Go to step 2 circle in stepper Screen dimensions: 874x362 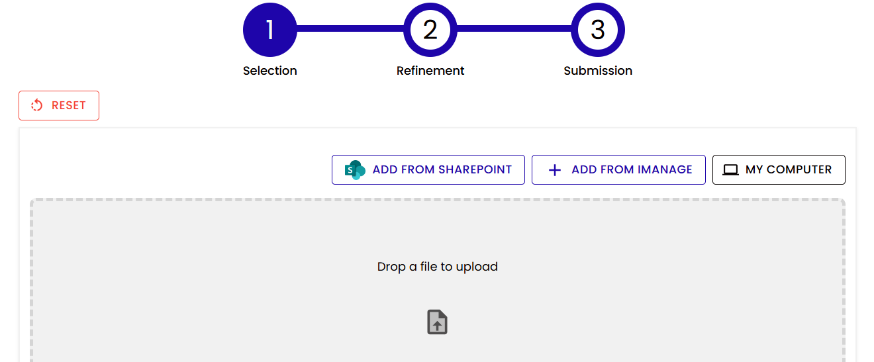coord(430,30)
